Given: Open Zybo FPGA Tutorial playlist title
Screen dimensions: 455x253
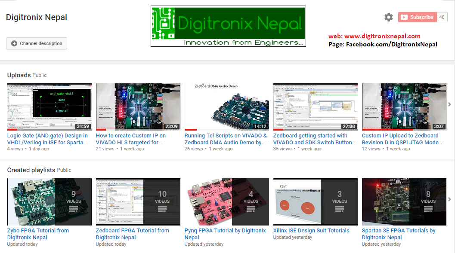Looking at the screenshot, I should tap(38, 234).
